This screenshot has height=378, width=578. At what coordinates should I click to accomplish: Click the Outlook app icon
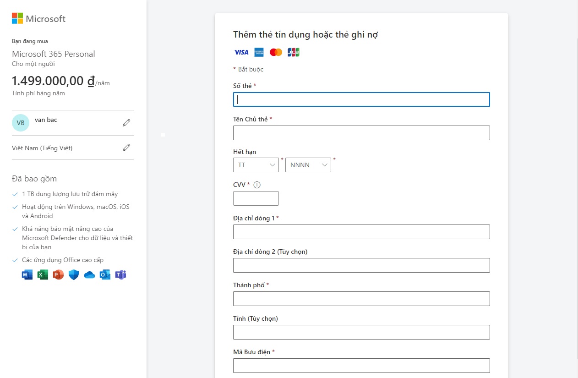tap(105, 275)
